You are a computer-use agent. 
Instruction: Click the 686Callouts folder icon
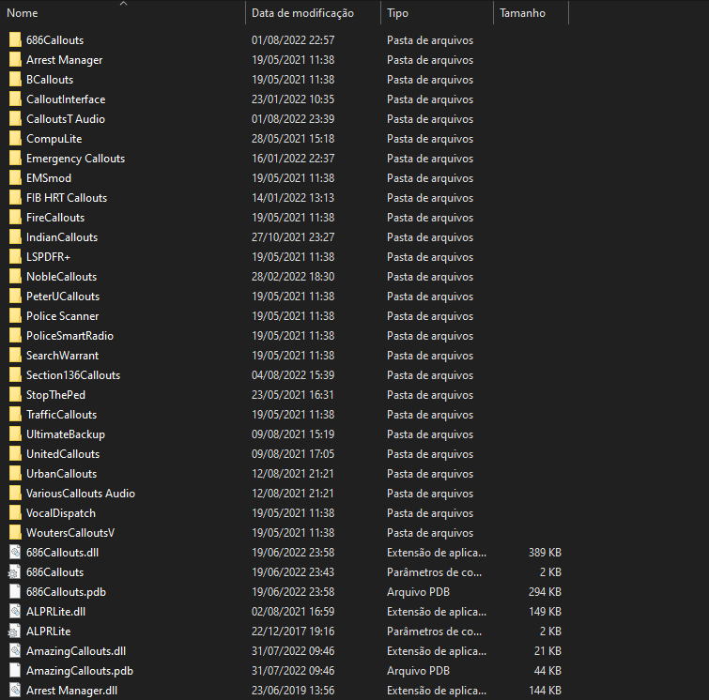[15, 39]
